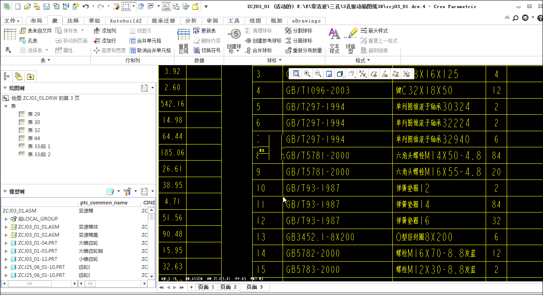
Task: Click Table From File (表来自文件)
Action: pos(36,31)
